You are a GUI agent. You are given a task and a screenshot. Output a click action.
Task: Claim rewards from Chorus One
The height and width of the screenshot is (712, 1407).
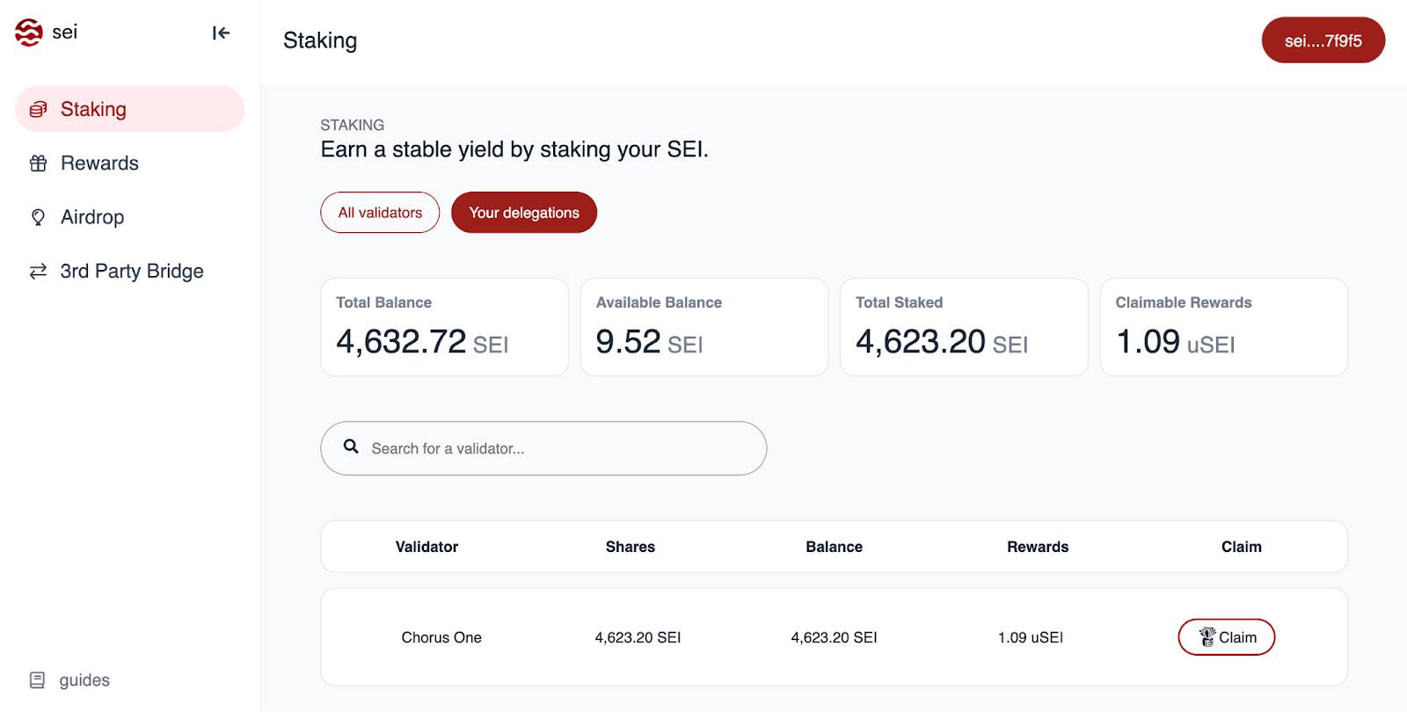[x=1226, y=637]
